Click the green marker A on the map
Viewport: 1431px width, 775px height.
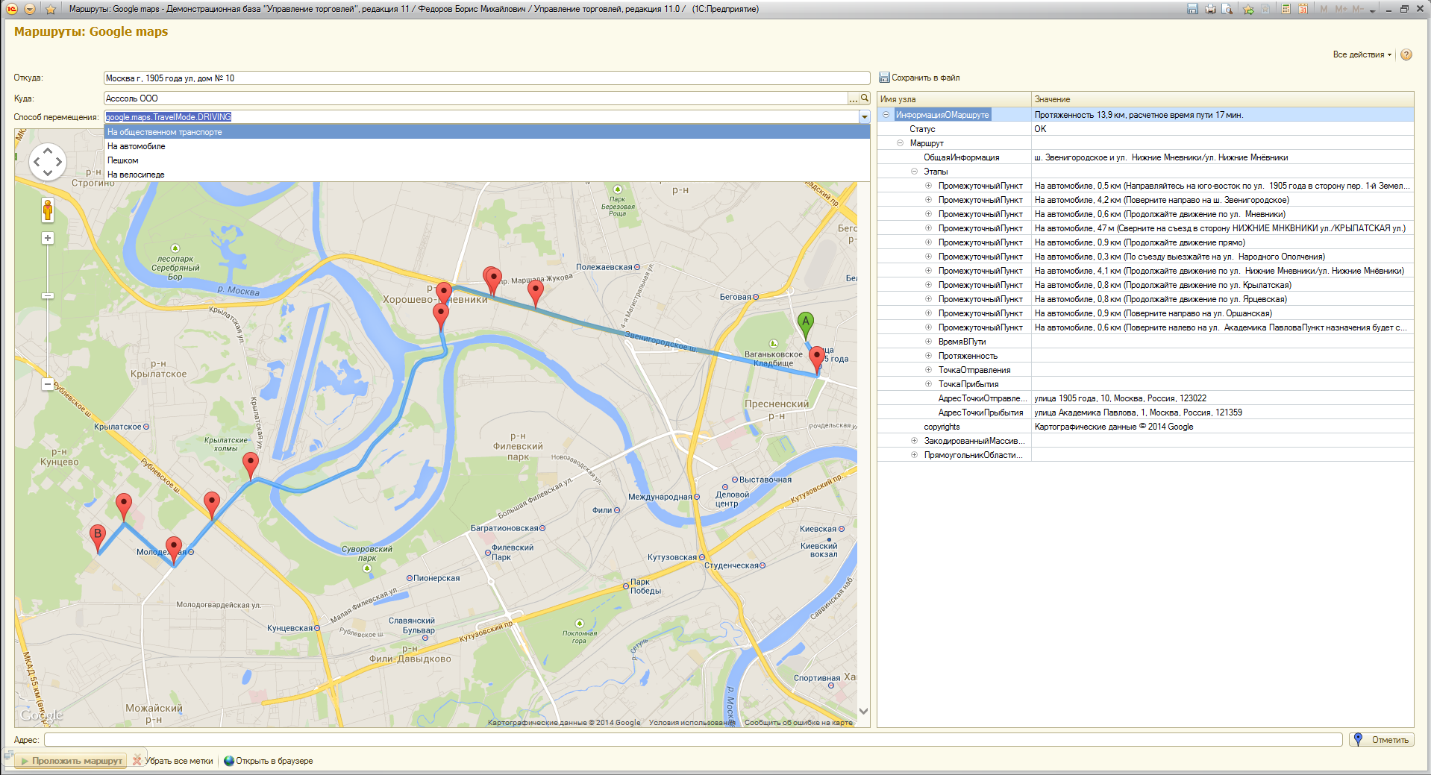[x=805, y=325]
